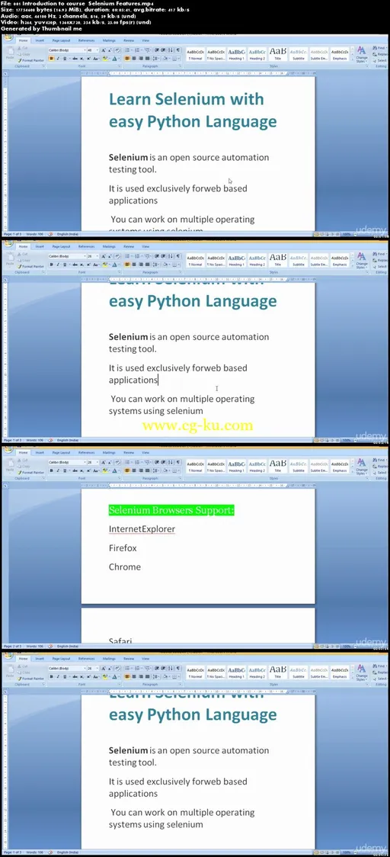Viewport: 390px width, 857px height.
Task: Click Decrease Indent in the Browsers Support frame
Action: 157,462
